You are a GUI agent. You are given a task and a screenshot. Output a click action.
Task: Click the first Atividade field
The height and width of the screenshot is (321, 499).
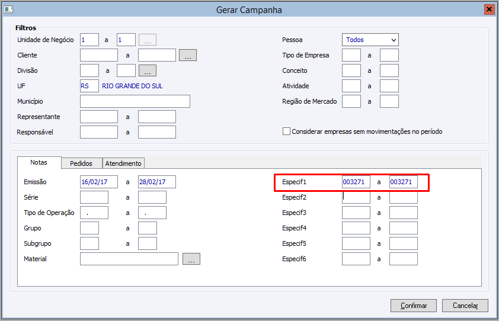[x=351, y=86]
